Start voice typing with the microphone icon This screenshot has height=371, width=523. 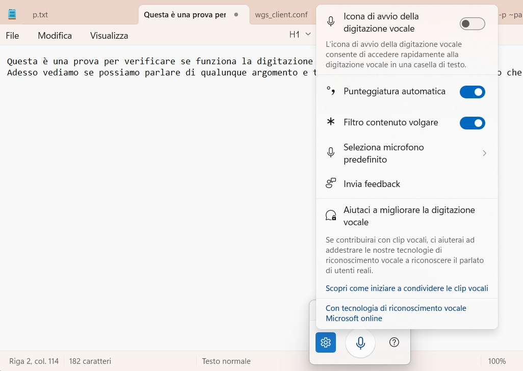[x=360, y=342]
